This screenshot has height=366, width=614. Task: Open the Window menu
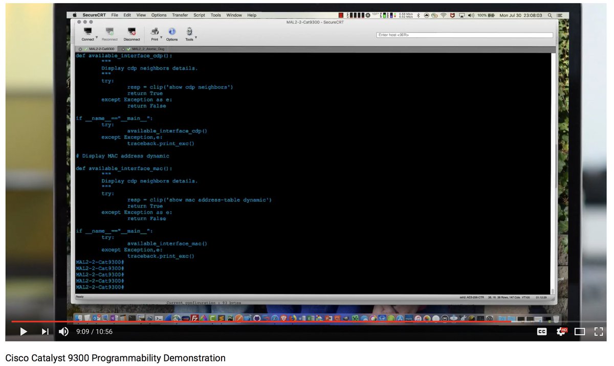(234, 15)
